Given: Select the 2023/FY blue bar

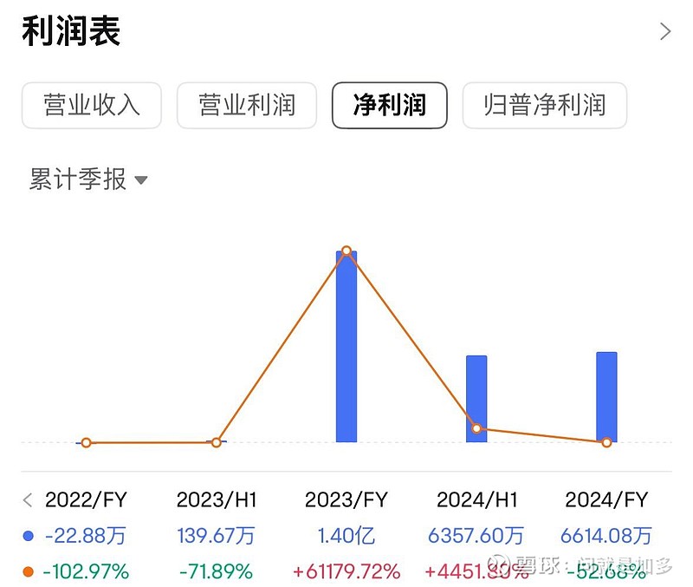Looking at the screenshot, I should 346,346.
